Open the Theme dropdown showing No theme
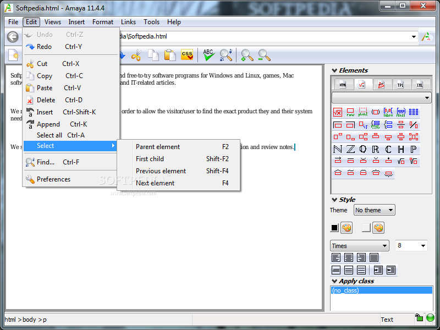This screenshot has height=330, width=440. (x=375, y=210)
